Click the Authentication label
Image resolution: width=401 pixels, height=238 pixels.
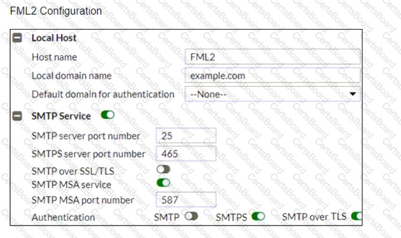[x=63, y=217]
